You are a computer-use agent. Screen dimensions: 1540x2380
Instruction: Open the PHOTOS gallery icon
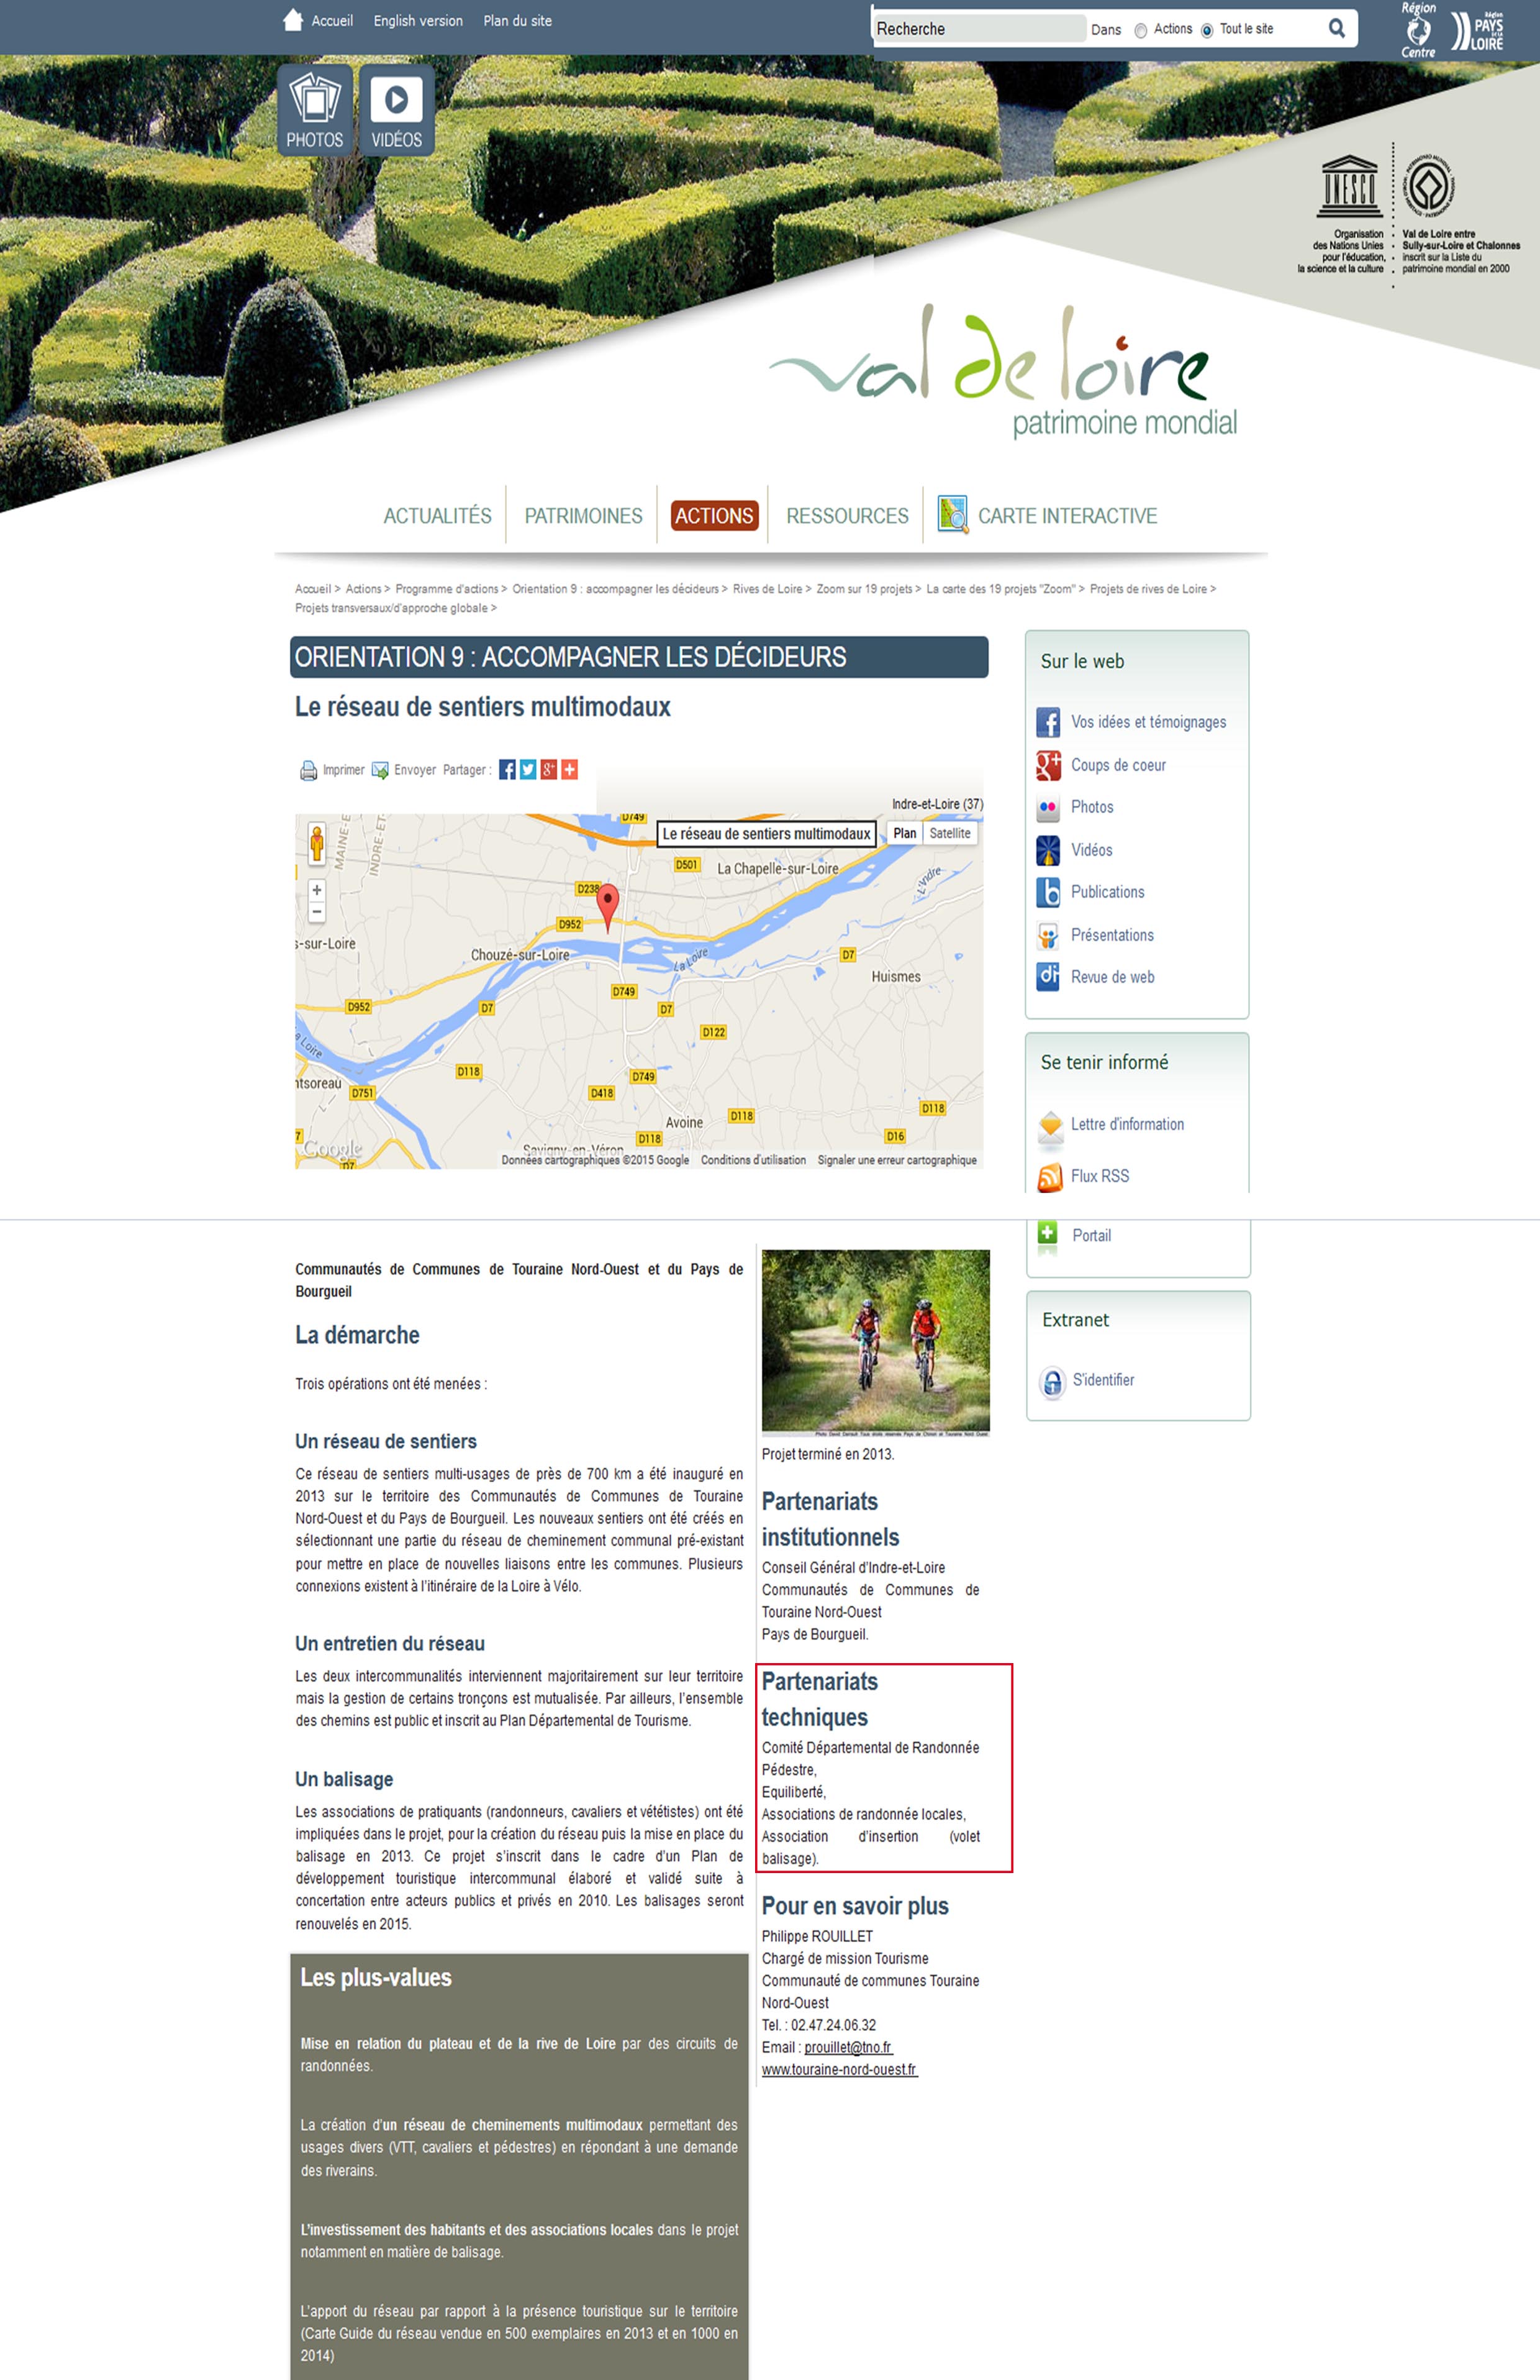point(315,109)
